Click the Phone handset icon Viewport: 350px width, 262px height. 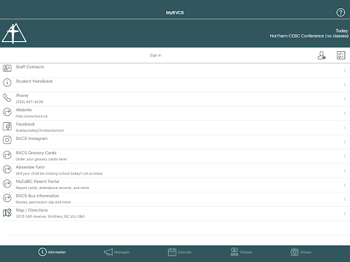point(7,98)
